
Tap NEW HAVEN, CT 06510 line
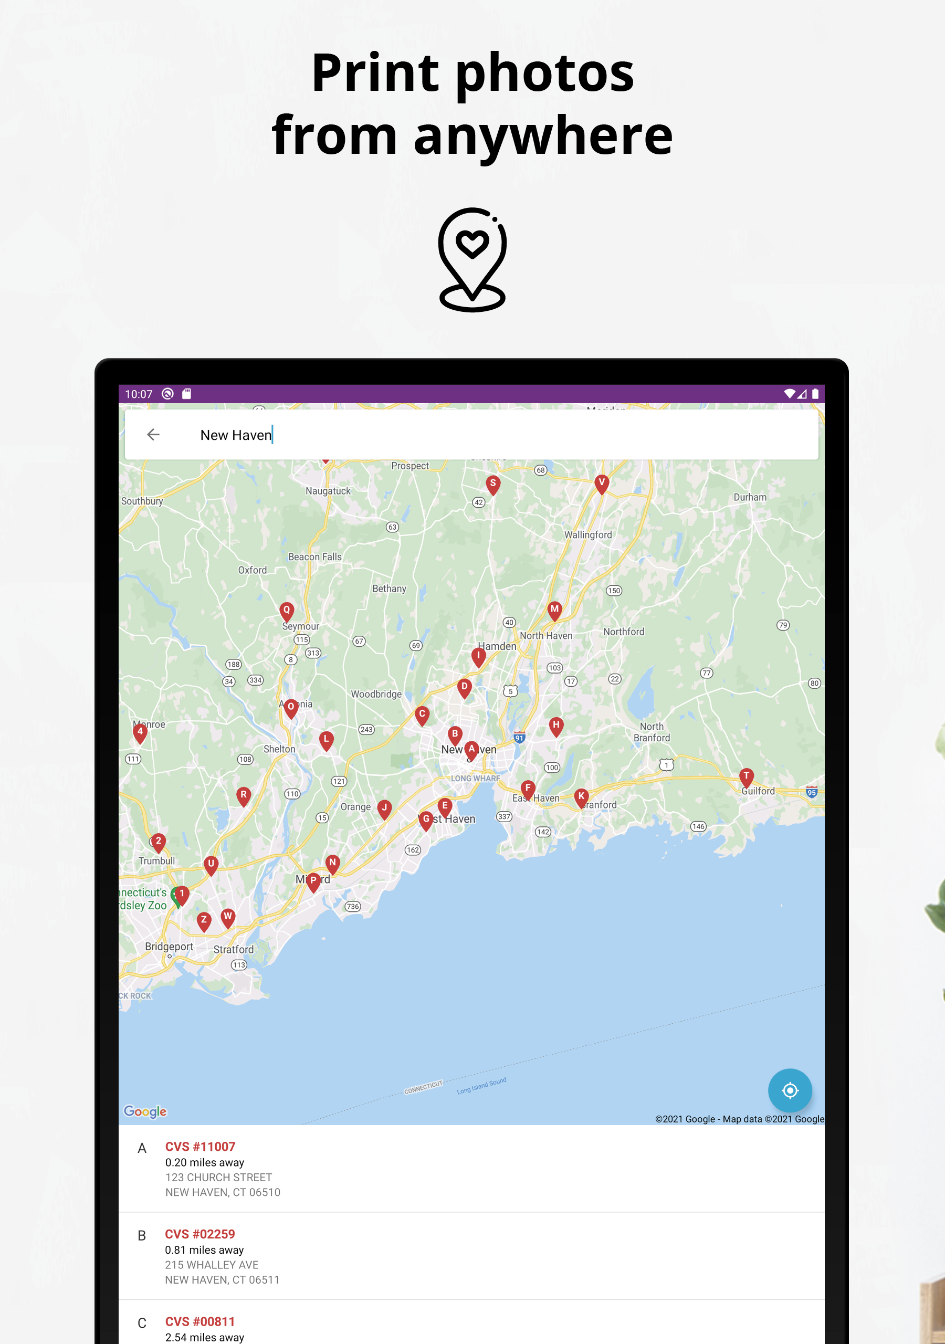click(x=223, y=1192)
